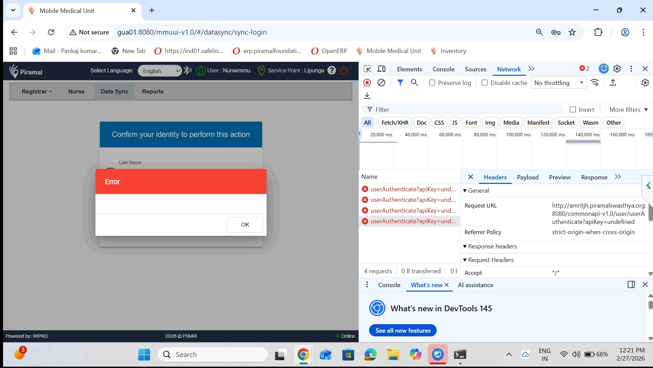Click the DevTools settings gear

(x=617, y=69)
